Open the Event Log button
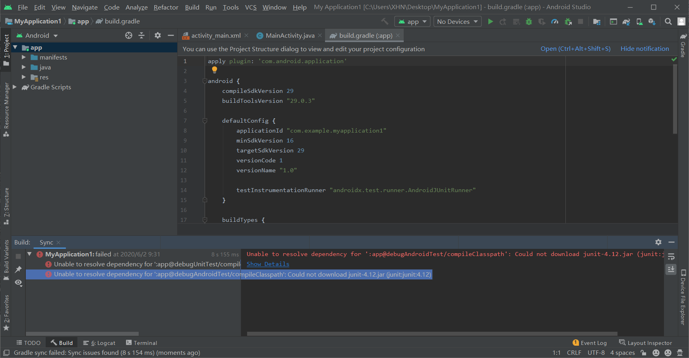Screen dimensions: 689x358 pyautogui.click(x=590, y=343)
